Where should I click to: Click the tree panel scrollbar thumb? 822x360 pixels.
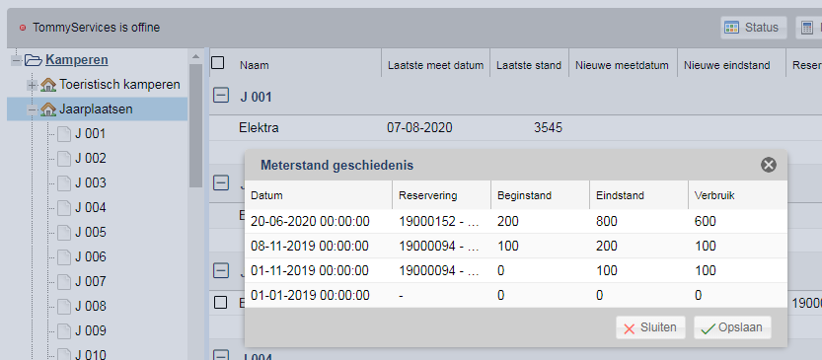tap(195, 125)
